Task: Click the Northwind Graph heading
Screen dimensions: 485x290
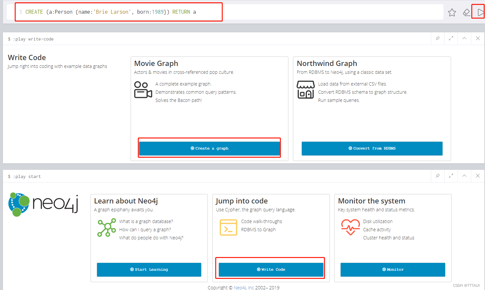Action: point(327,63)
